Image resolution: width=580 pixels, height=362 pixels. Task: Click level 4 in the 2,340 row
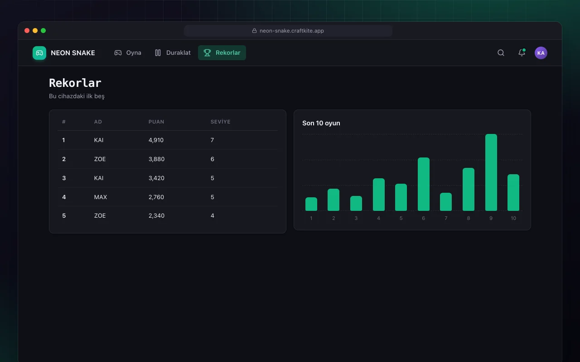point(213,216)
